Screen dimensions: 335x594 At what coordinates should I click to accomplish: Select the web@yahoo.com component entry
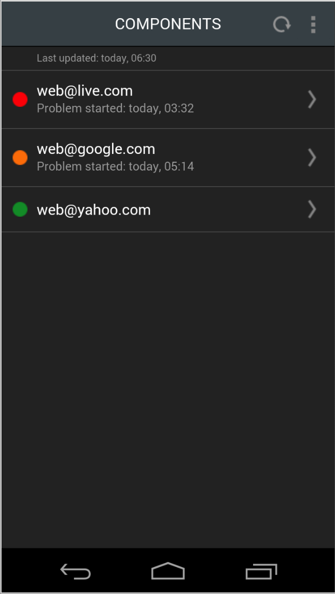(167, 209)
